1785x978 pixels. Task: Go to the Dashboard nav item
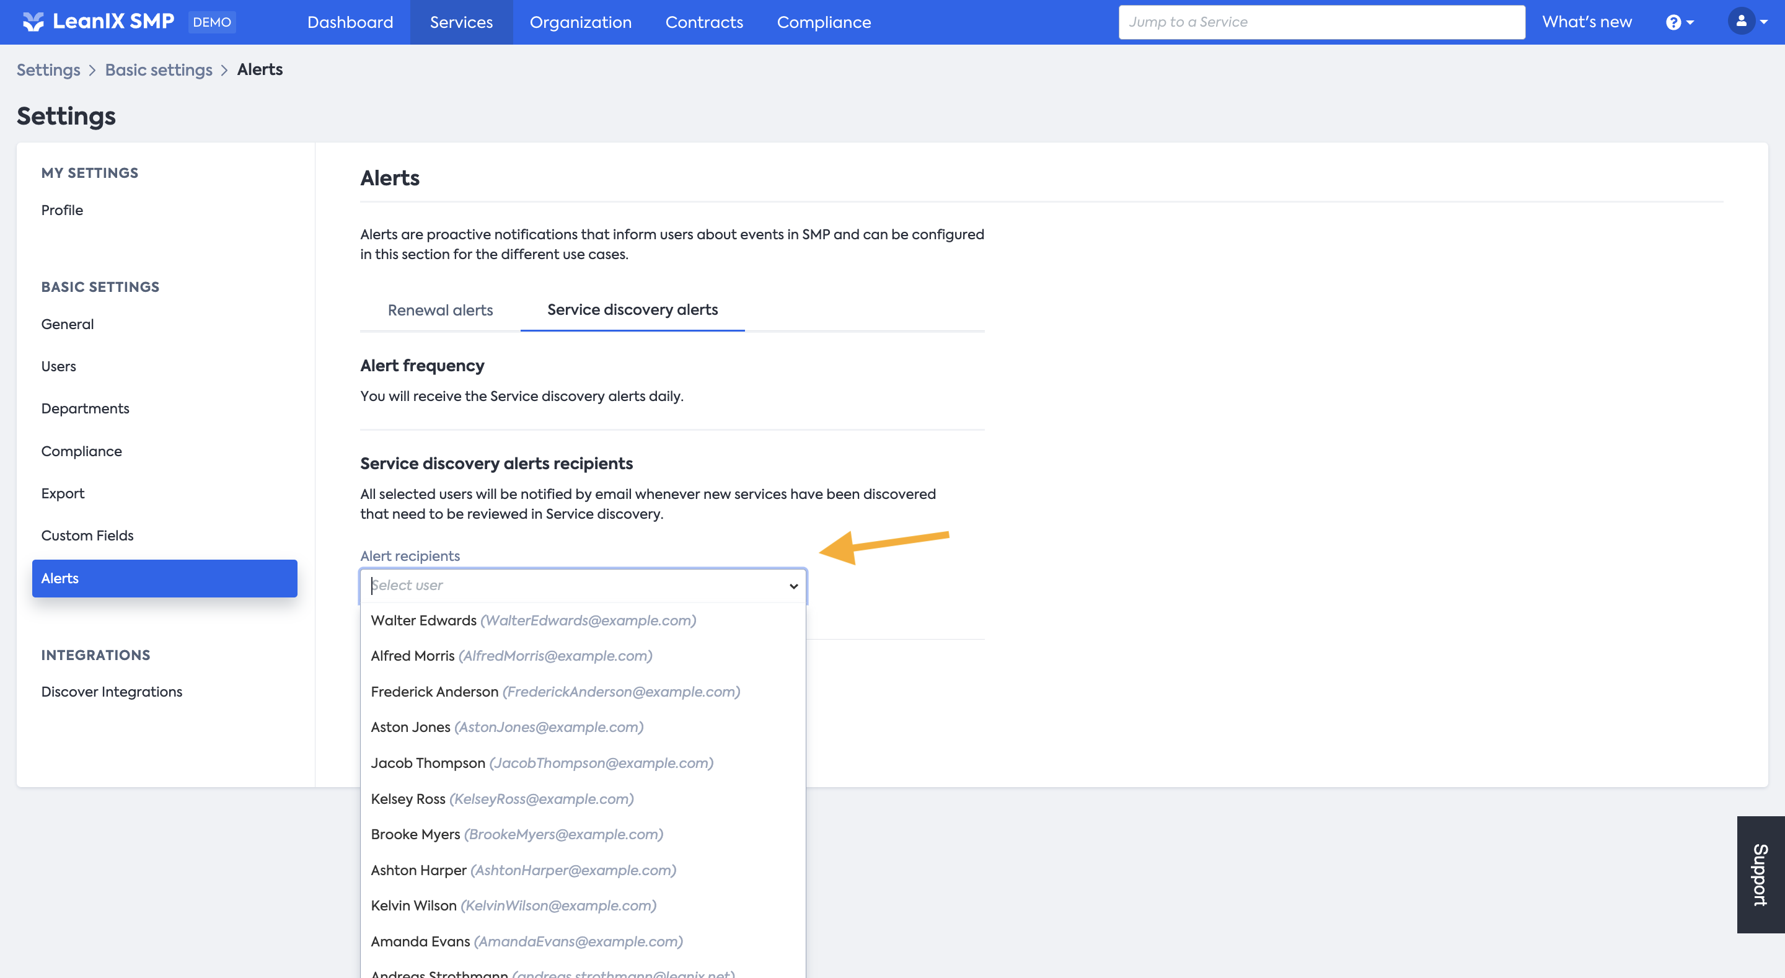click(350, 22)
